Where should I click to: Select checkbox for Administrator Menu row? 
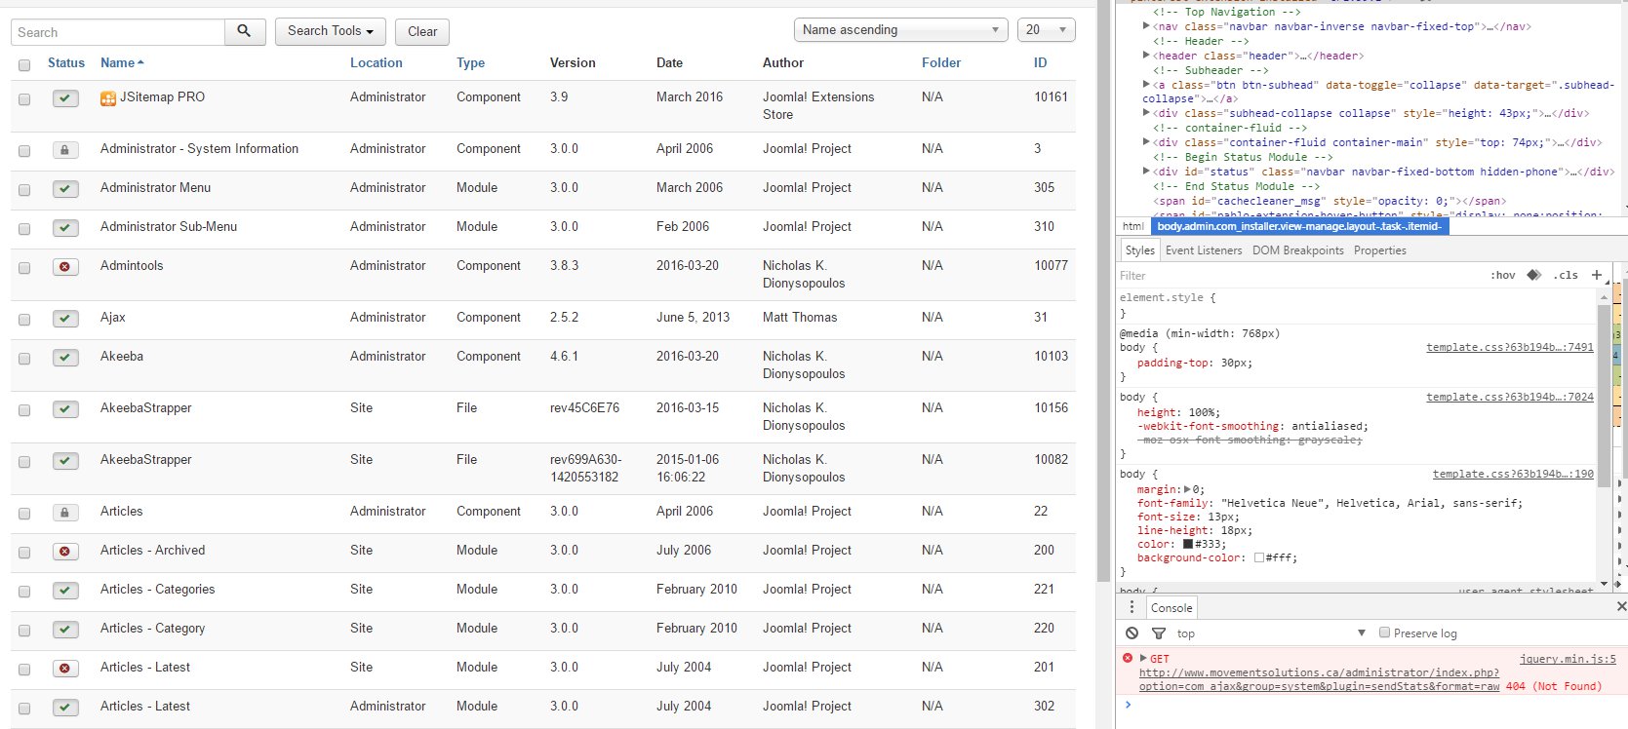point(24,190)
